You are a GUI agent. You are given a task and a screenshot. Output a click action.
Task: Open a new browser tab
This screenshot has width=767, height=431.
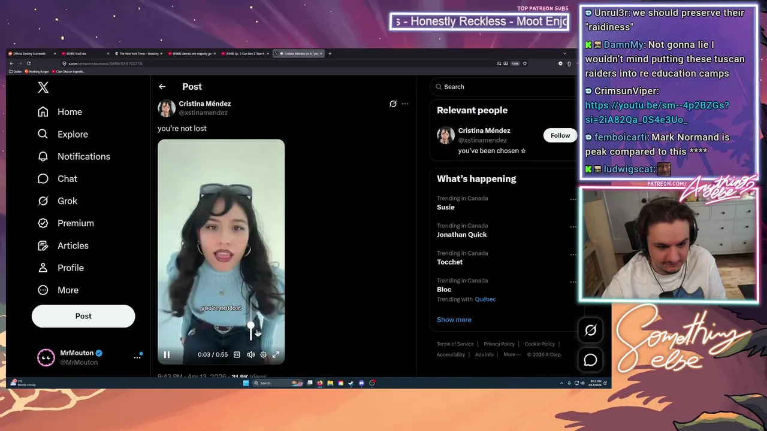[330, 53]
